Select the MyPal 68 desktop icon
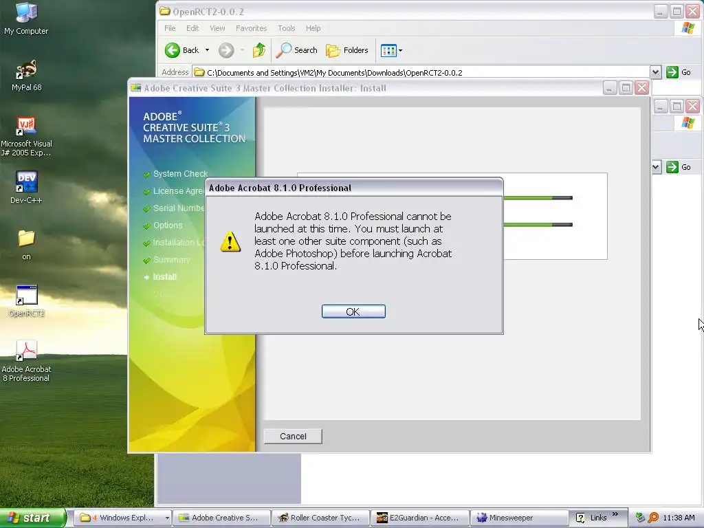The width and height of the screenshot is (704, 528). coord(26,75)
